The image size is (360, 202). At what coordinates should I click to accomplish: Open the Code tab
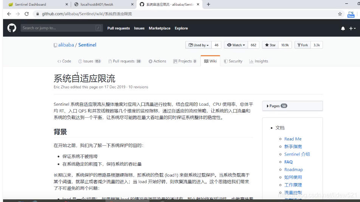(x=64, y=61)
